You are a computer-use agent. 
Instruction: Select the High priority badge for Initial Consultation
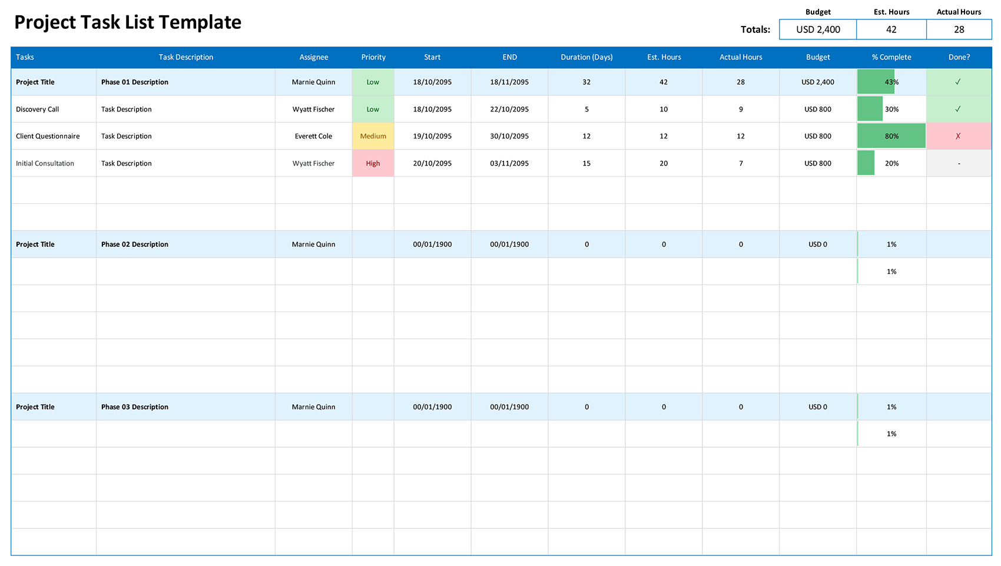pos(373,163)
